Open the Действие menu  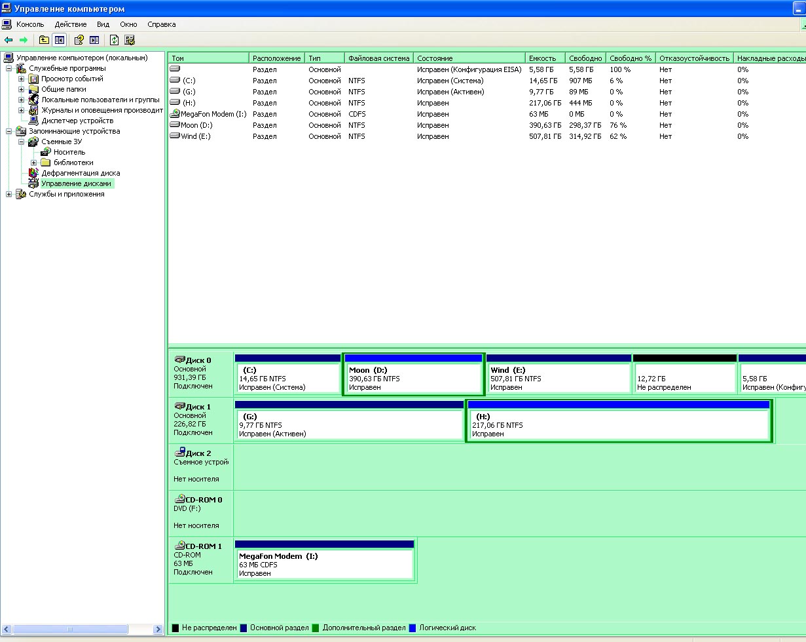click(70, 24)
